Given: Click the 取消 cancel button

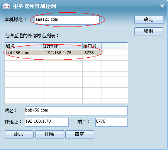Looking at the screenshot, I should click(x=149, y=31).
